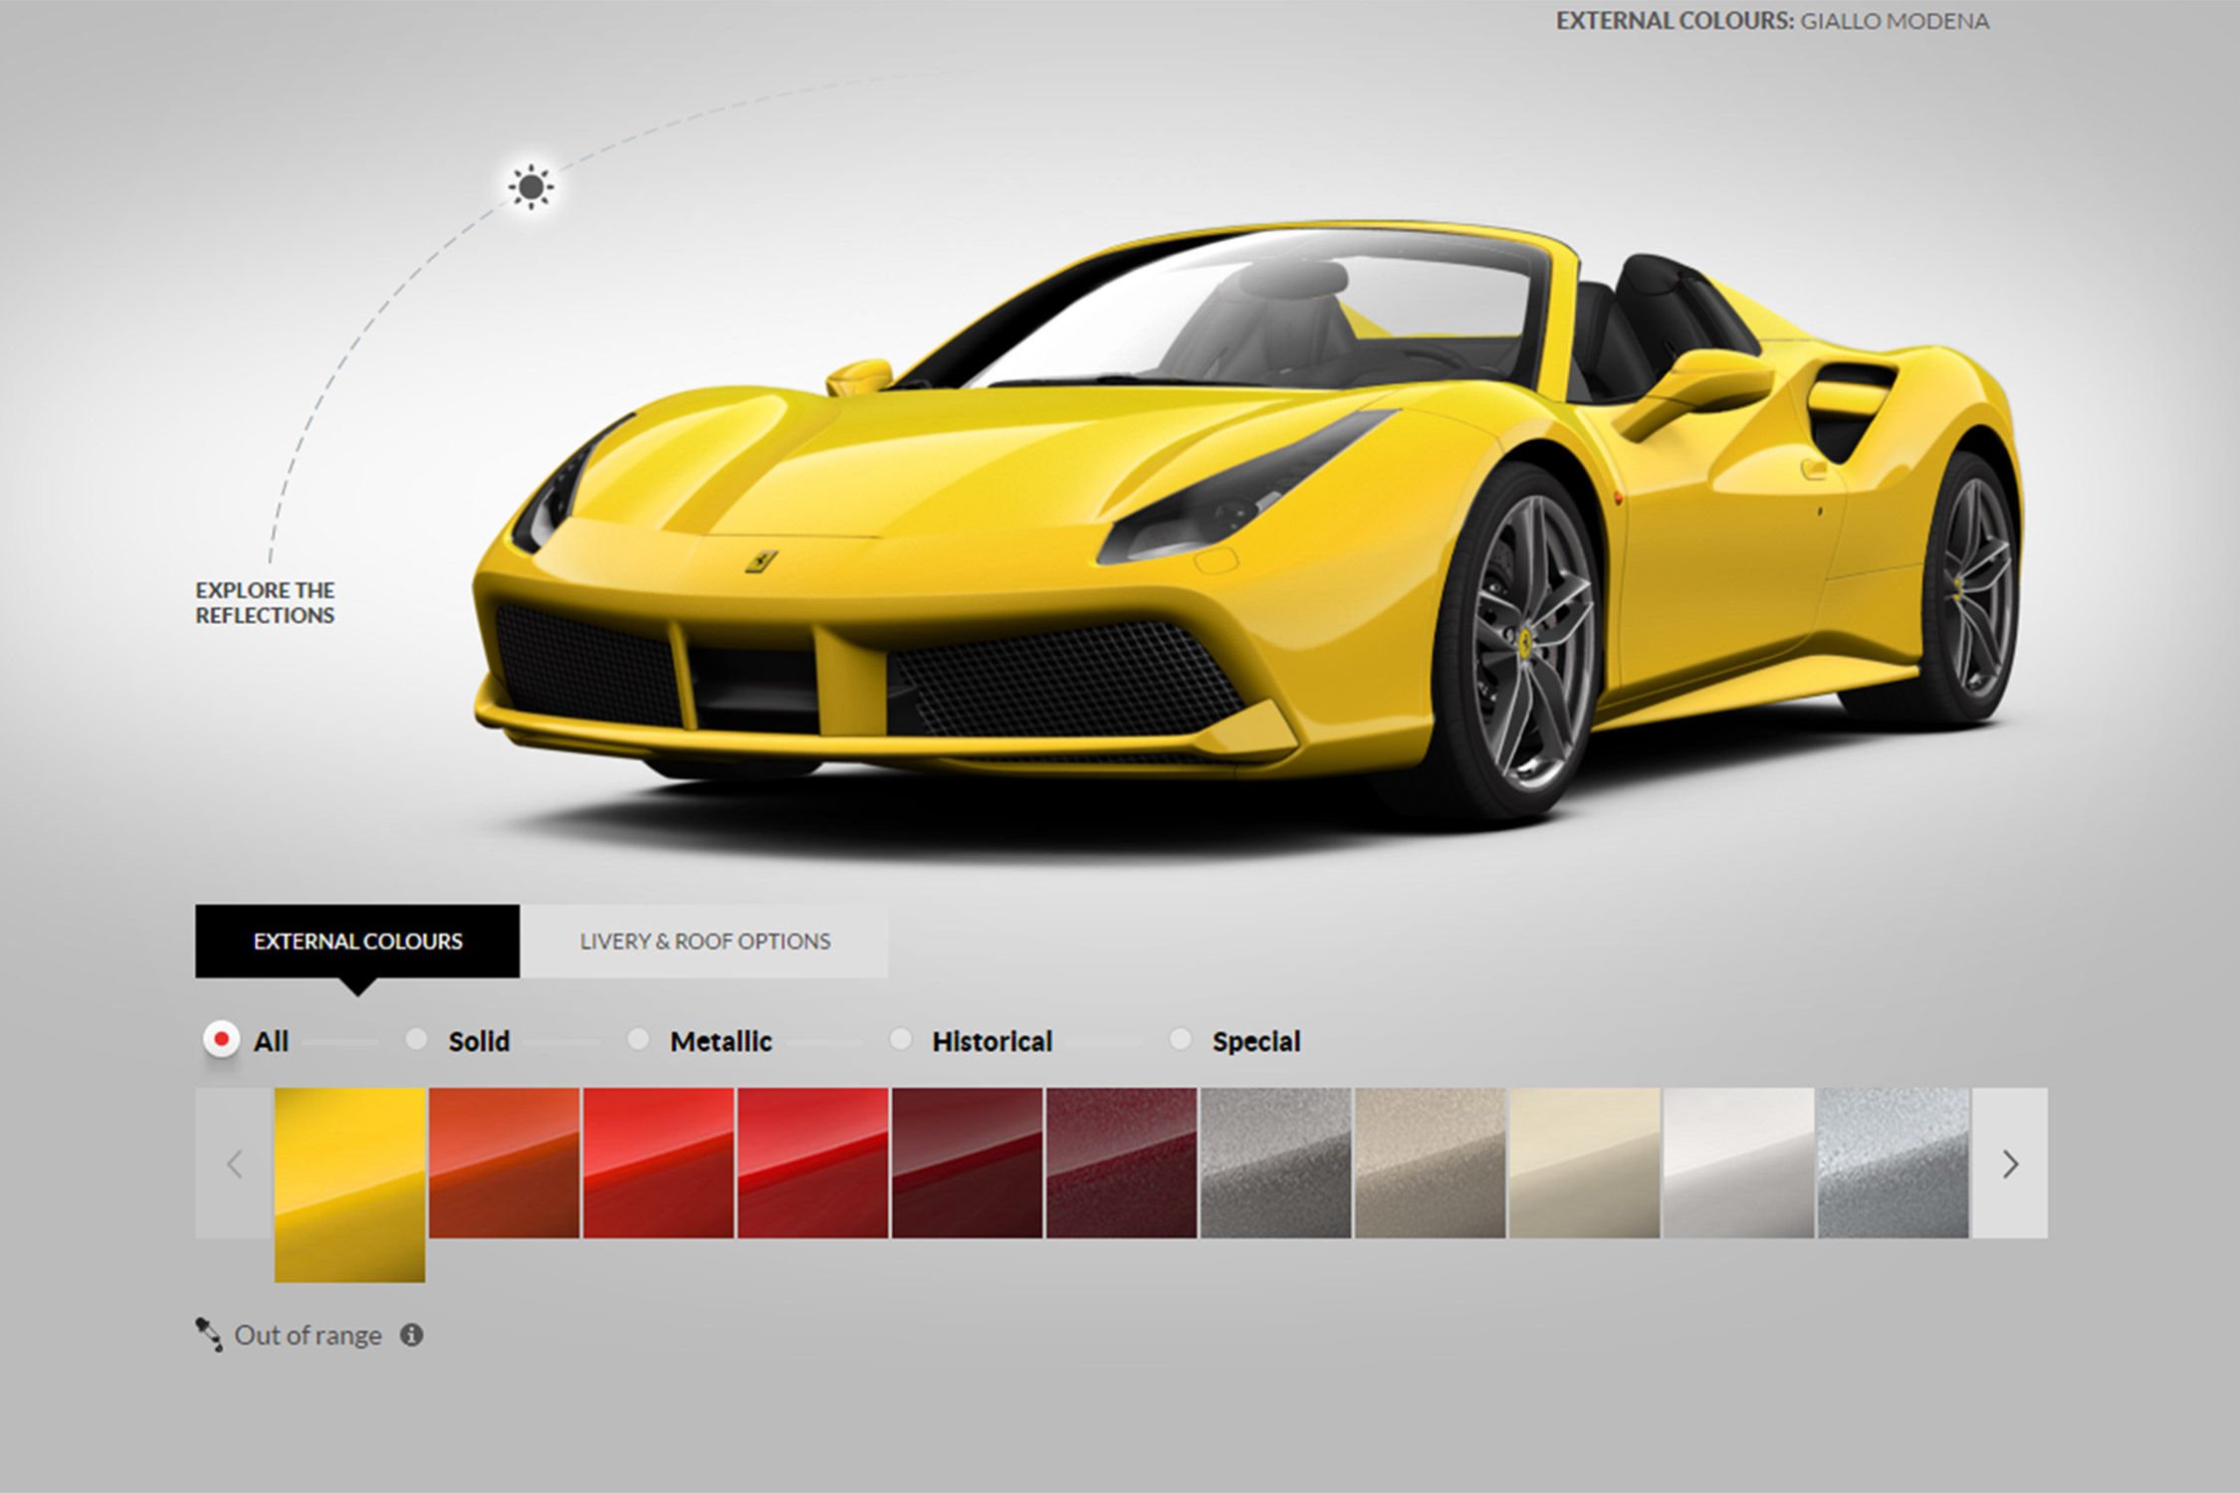2240x1493 pixels.
Task: Click the External Colours: Giallo Modena heading
Action: point(1772,21)
